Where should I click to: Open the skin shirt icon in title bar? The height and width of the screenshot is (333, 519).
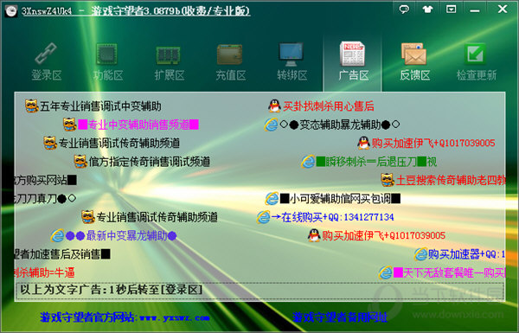[x=427, y=10]
